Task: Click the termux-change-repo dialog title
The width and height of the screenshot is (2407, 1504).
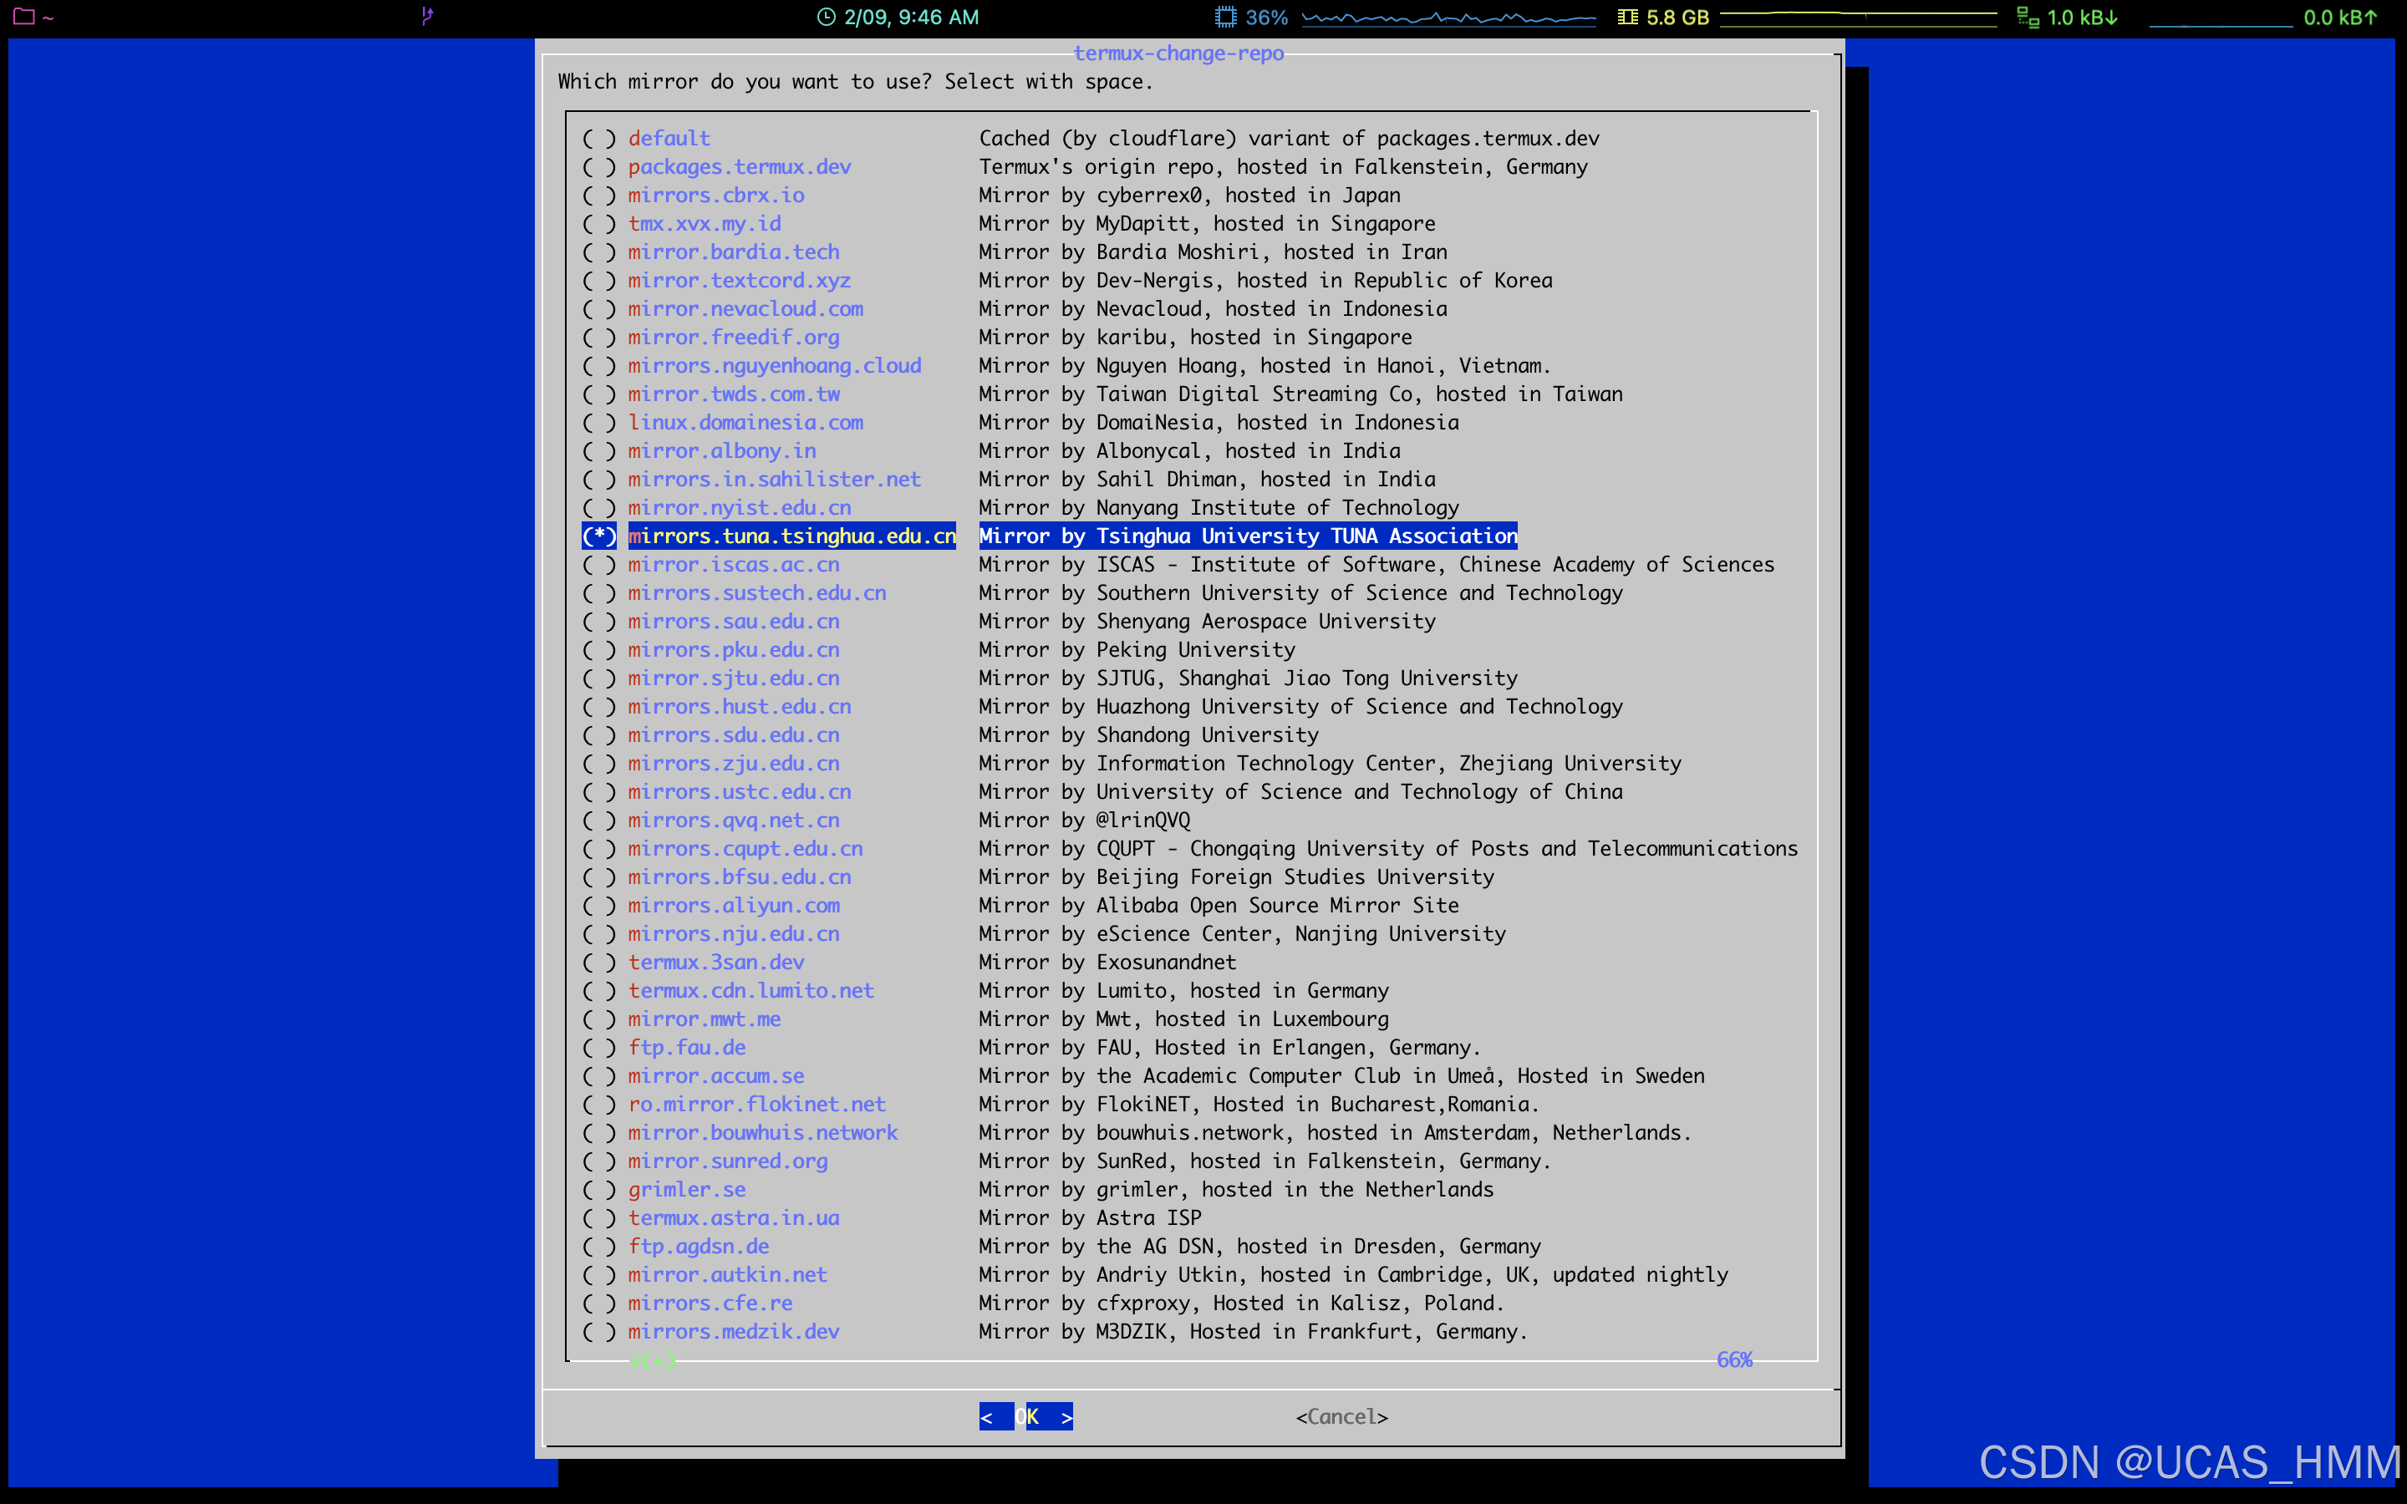Action: pos(1178,53)
